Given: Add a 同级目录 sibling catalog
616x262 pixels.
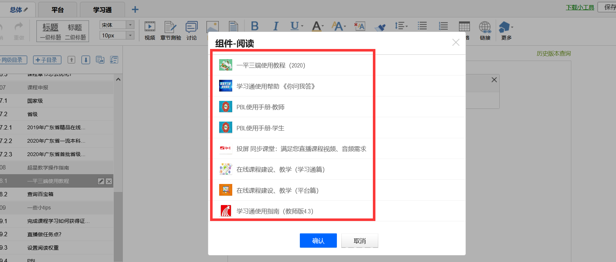Looking at the screenshot, I should tap(13, 60).
